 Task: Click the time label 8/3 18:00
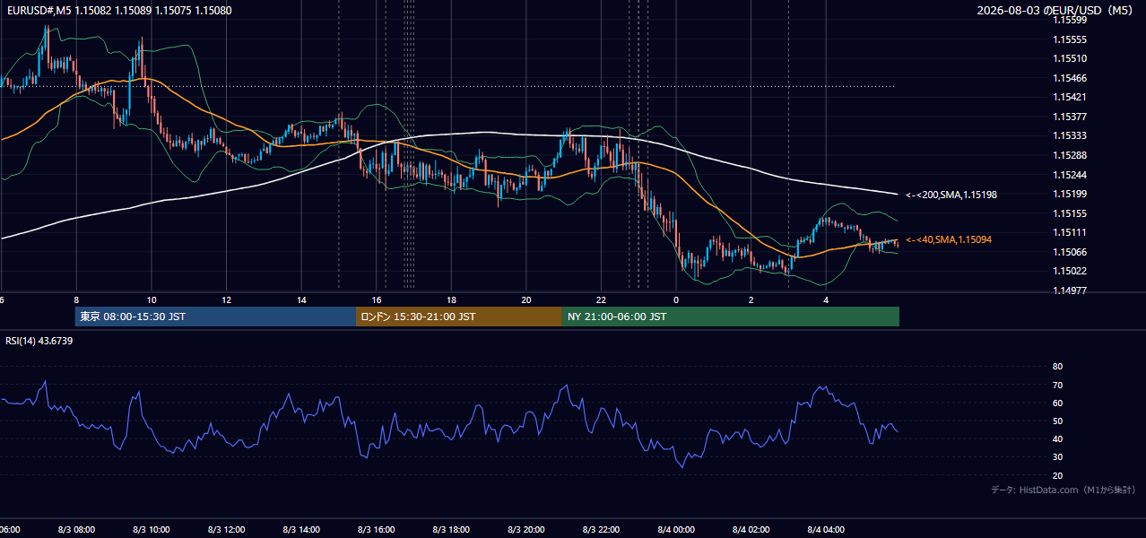pos(451,530)
